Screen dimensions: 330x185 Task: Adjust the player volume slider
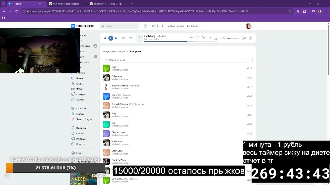pyautogui.click(x=233, y=38)
